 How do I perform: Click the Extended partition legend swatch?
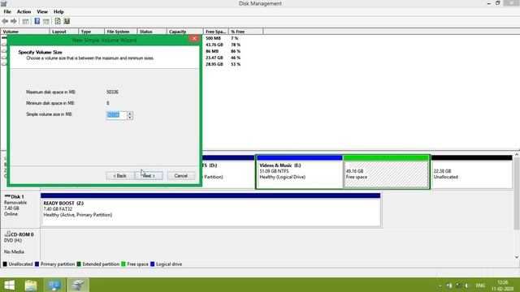(79, 264)
